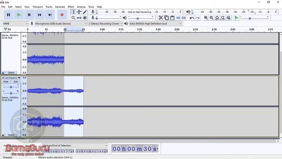Collapse the sci-fi-surviv track with its arrow

click(3, 135)
